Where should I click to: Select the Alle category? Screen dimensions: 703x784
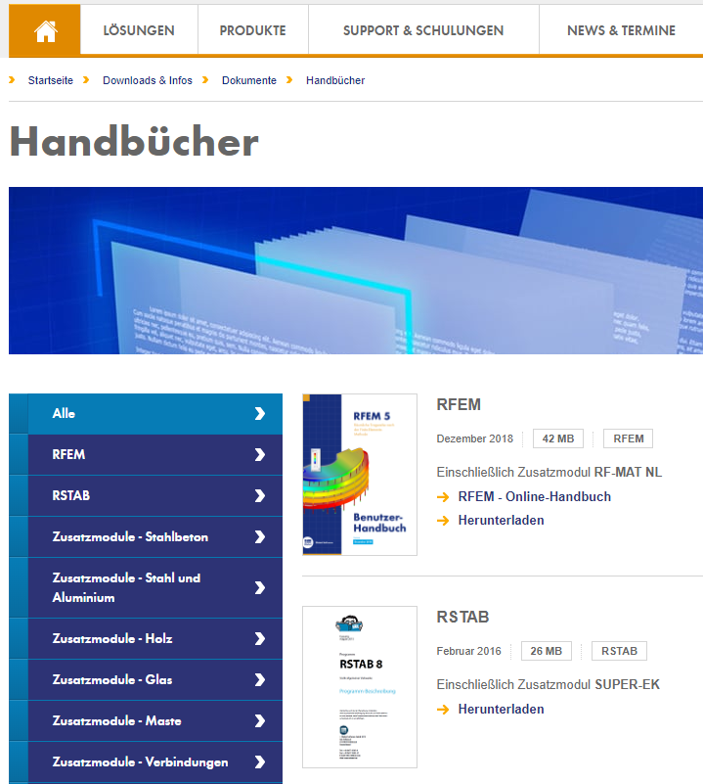click(x=146, y=413)
